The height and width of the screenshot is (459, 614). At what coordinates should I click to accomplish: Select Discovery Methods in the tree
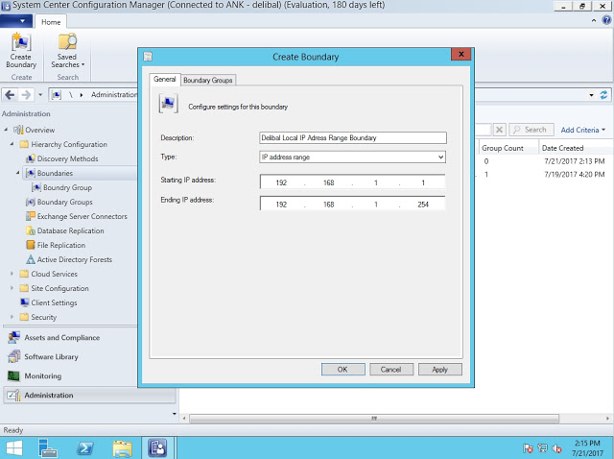click(67, 158)
